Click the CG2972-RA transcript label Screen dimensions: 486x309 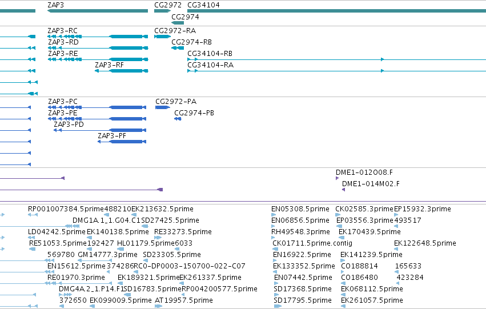tap(175, 31)
